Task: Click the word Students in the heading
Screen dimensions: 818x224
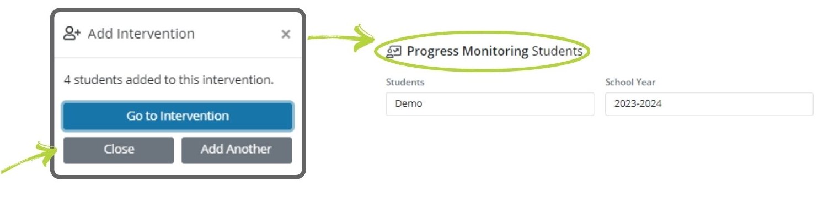Action: (x=557, y=52)
